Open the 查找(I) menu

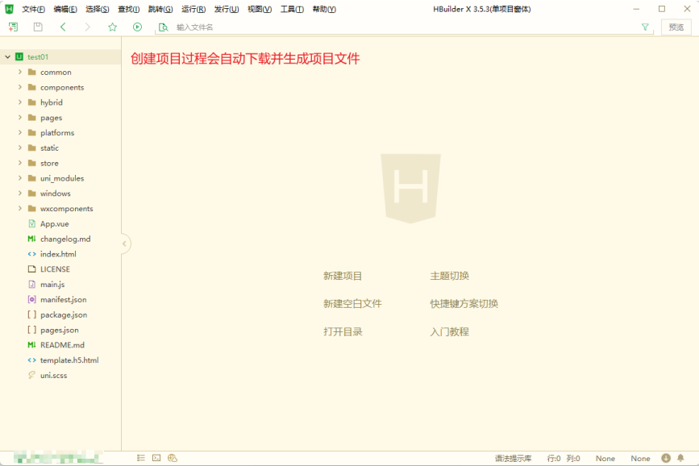click(128, 9)
